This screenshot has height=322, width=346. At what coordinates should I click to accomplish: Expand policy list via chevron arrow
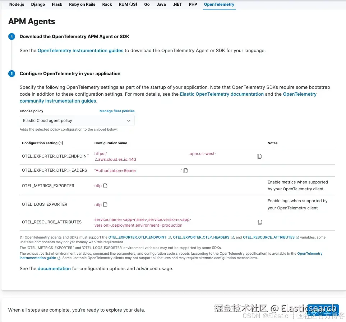(x=129, y=121)
